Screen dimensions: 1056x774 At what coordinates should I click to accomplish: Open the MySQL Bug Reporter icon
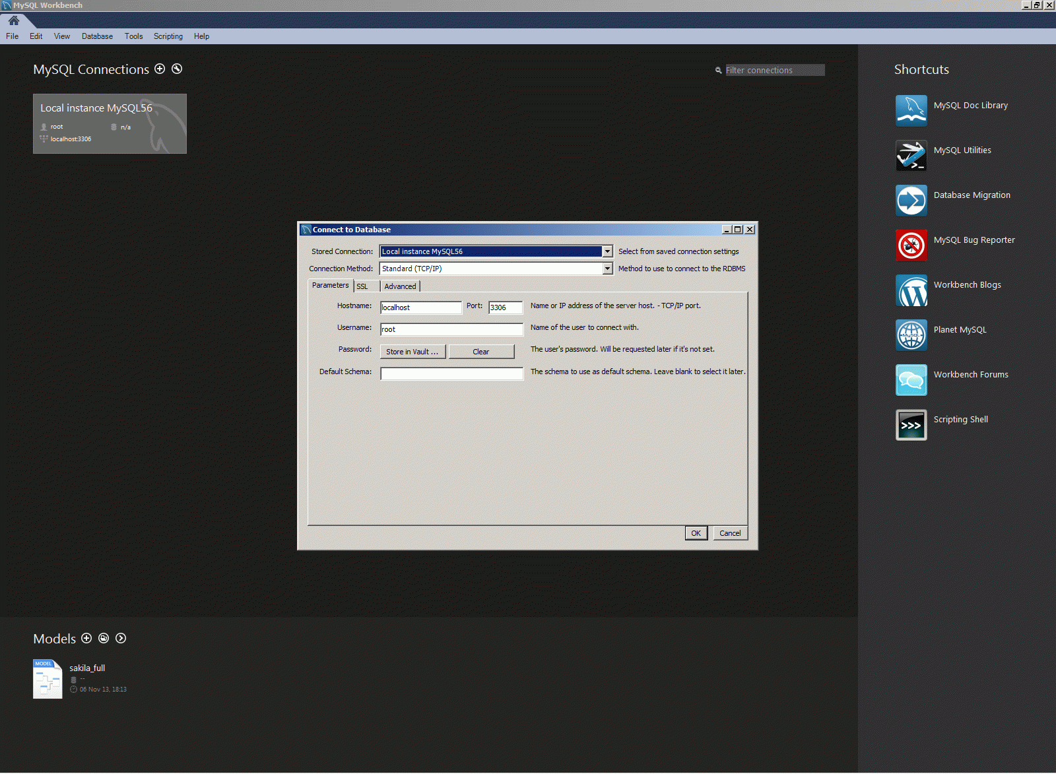(x=911, y=245)
